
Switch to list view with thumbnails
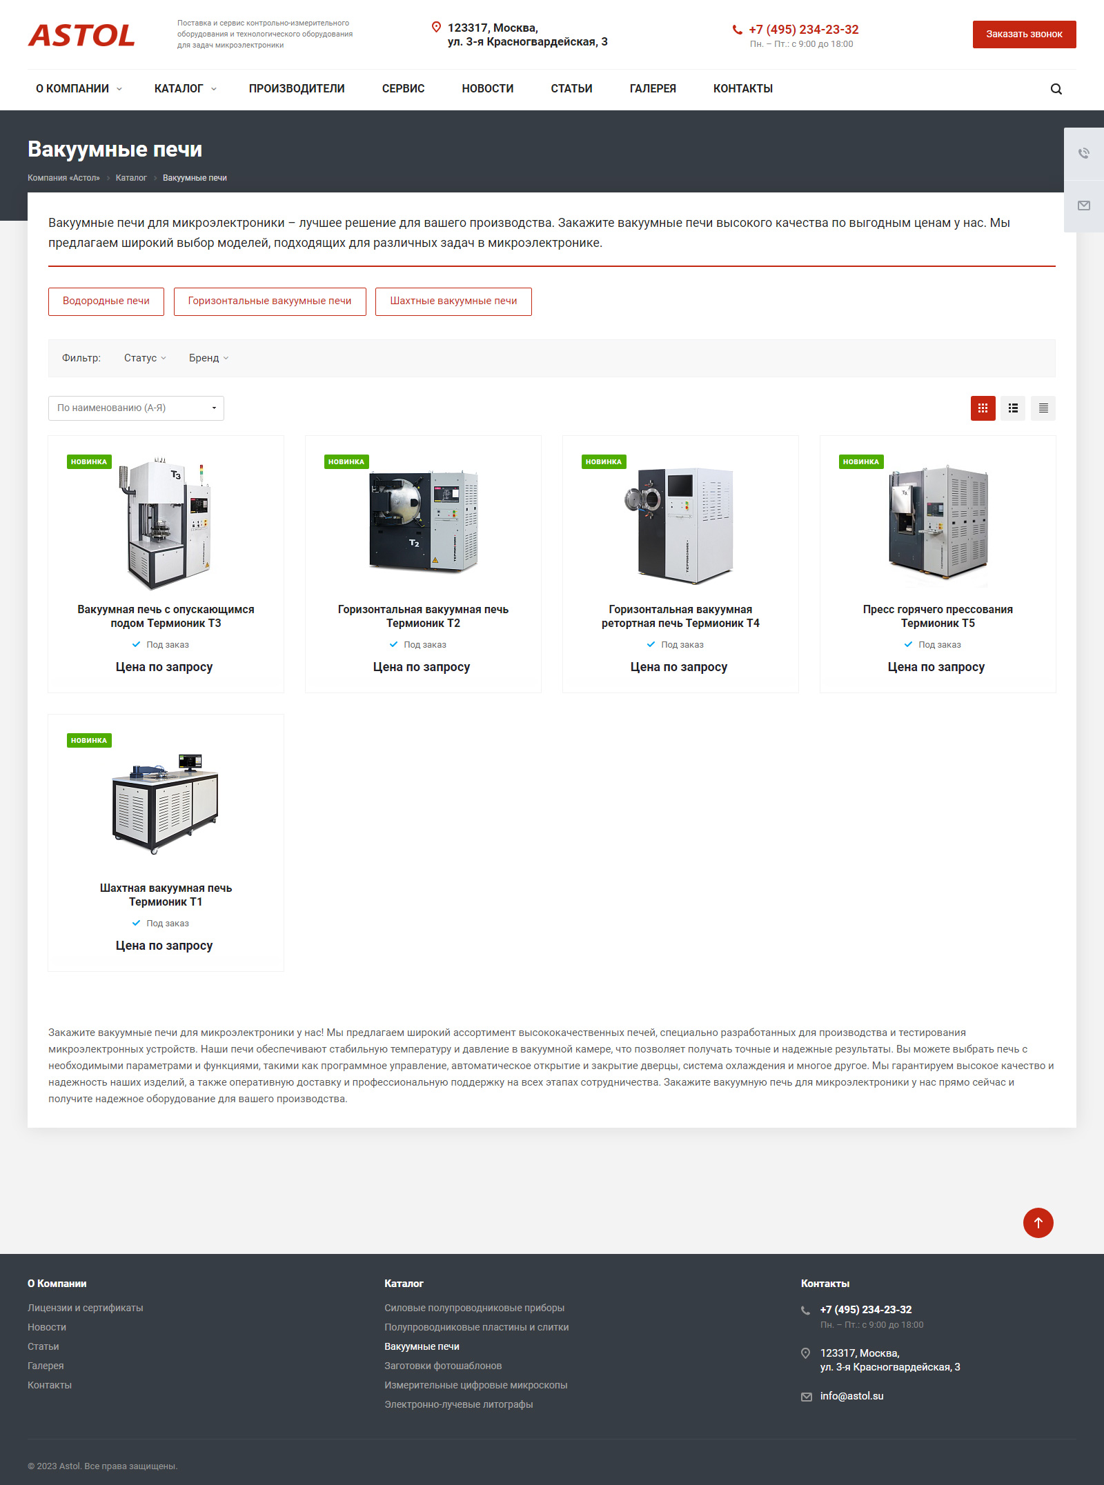point(1013,408)
